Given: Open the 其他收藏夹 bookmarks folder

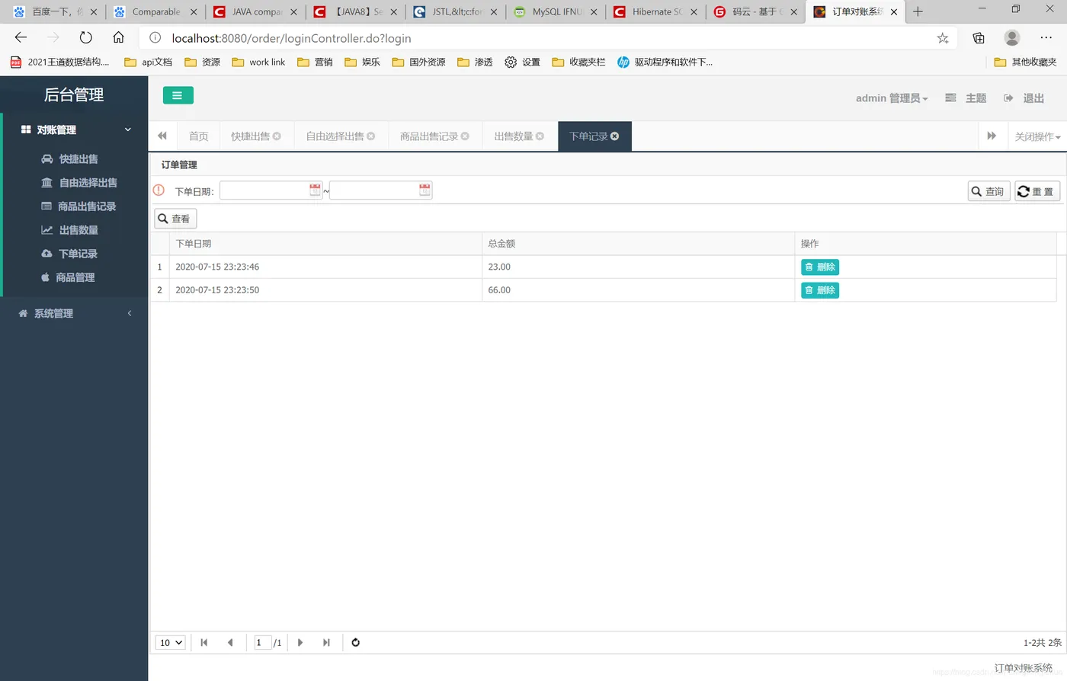Looking at the screenshot, I should (x=1026, y=62).
